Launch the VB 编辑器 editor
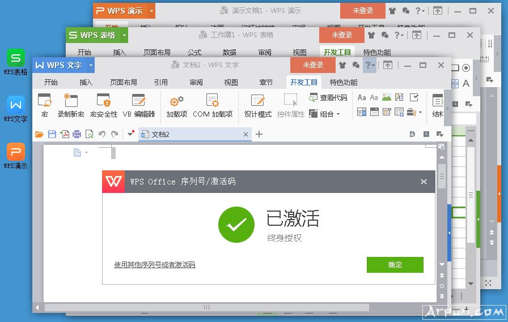The width and height of the screenshot is (508, 322). pyautogui.click(x=139, y=105)
